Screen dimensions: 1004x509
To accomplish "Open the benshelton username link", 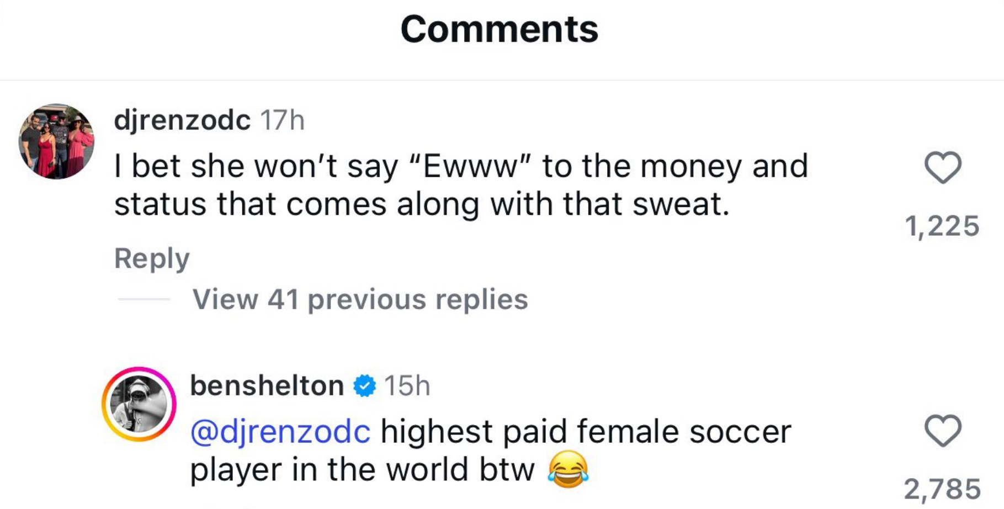I will click(267, 385).
